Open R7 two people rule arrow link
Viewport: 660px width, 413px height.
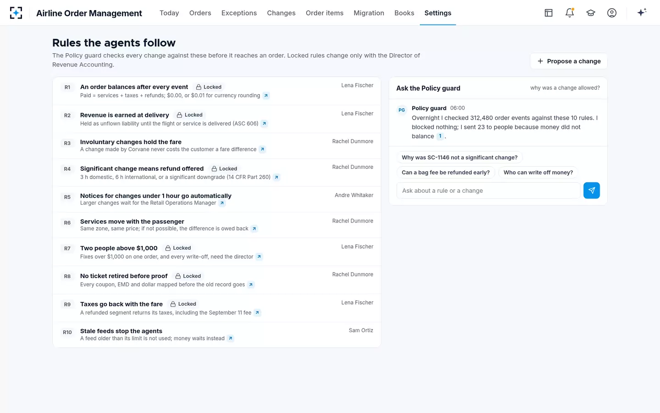259,257
